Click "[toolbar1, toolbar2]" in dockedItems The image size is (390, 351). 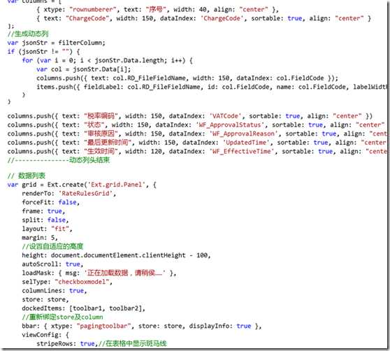point(106,308)
